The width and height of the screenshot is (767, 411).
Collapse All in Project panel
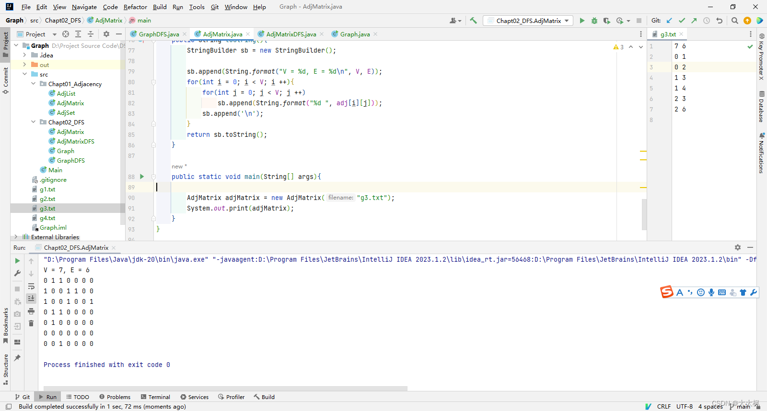click(x=91, y=34)
